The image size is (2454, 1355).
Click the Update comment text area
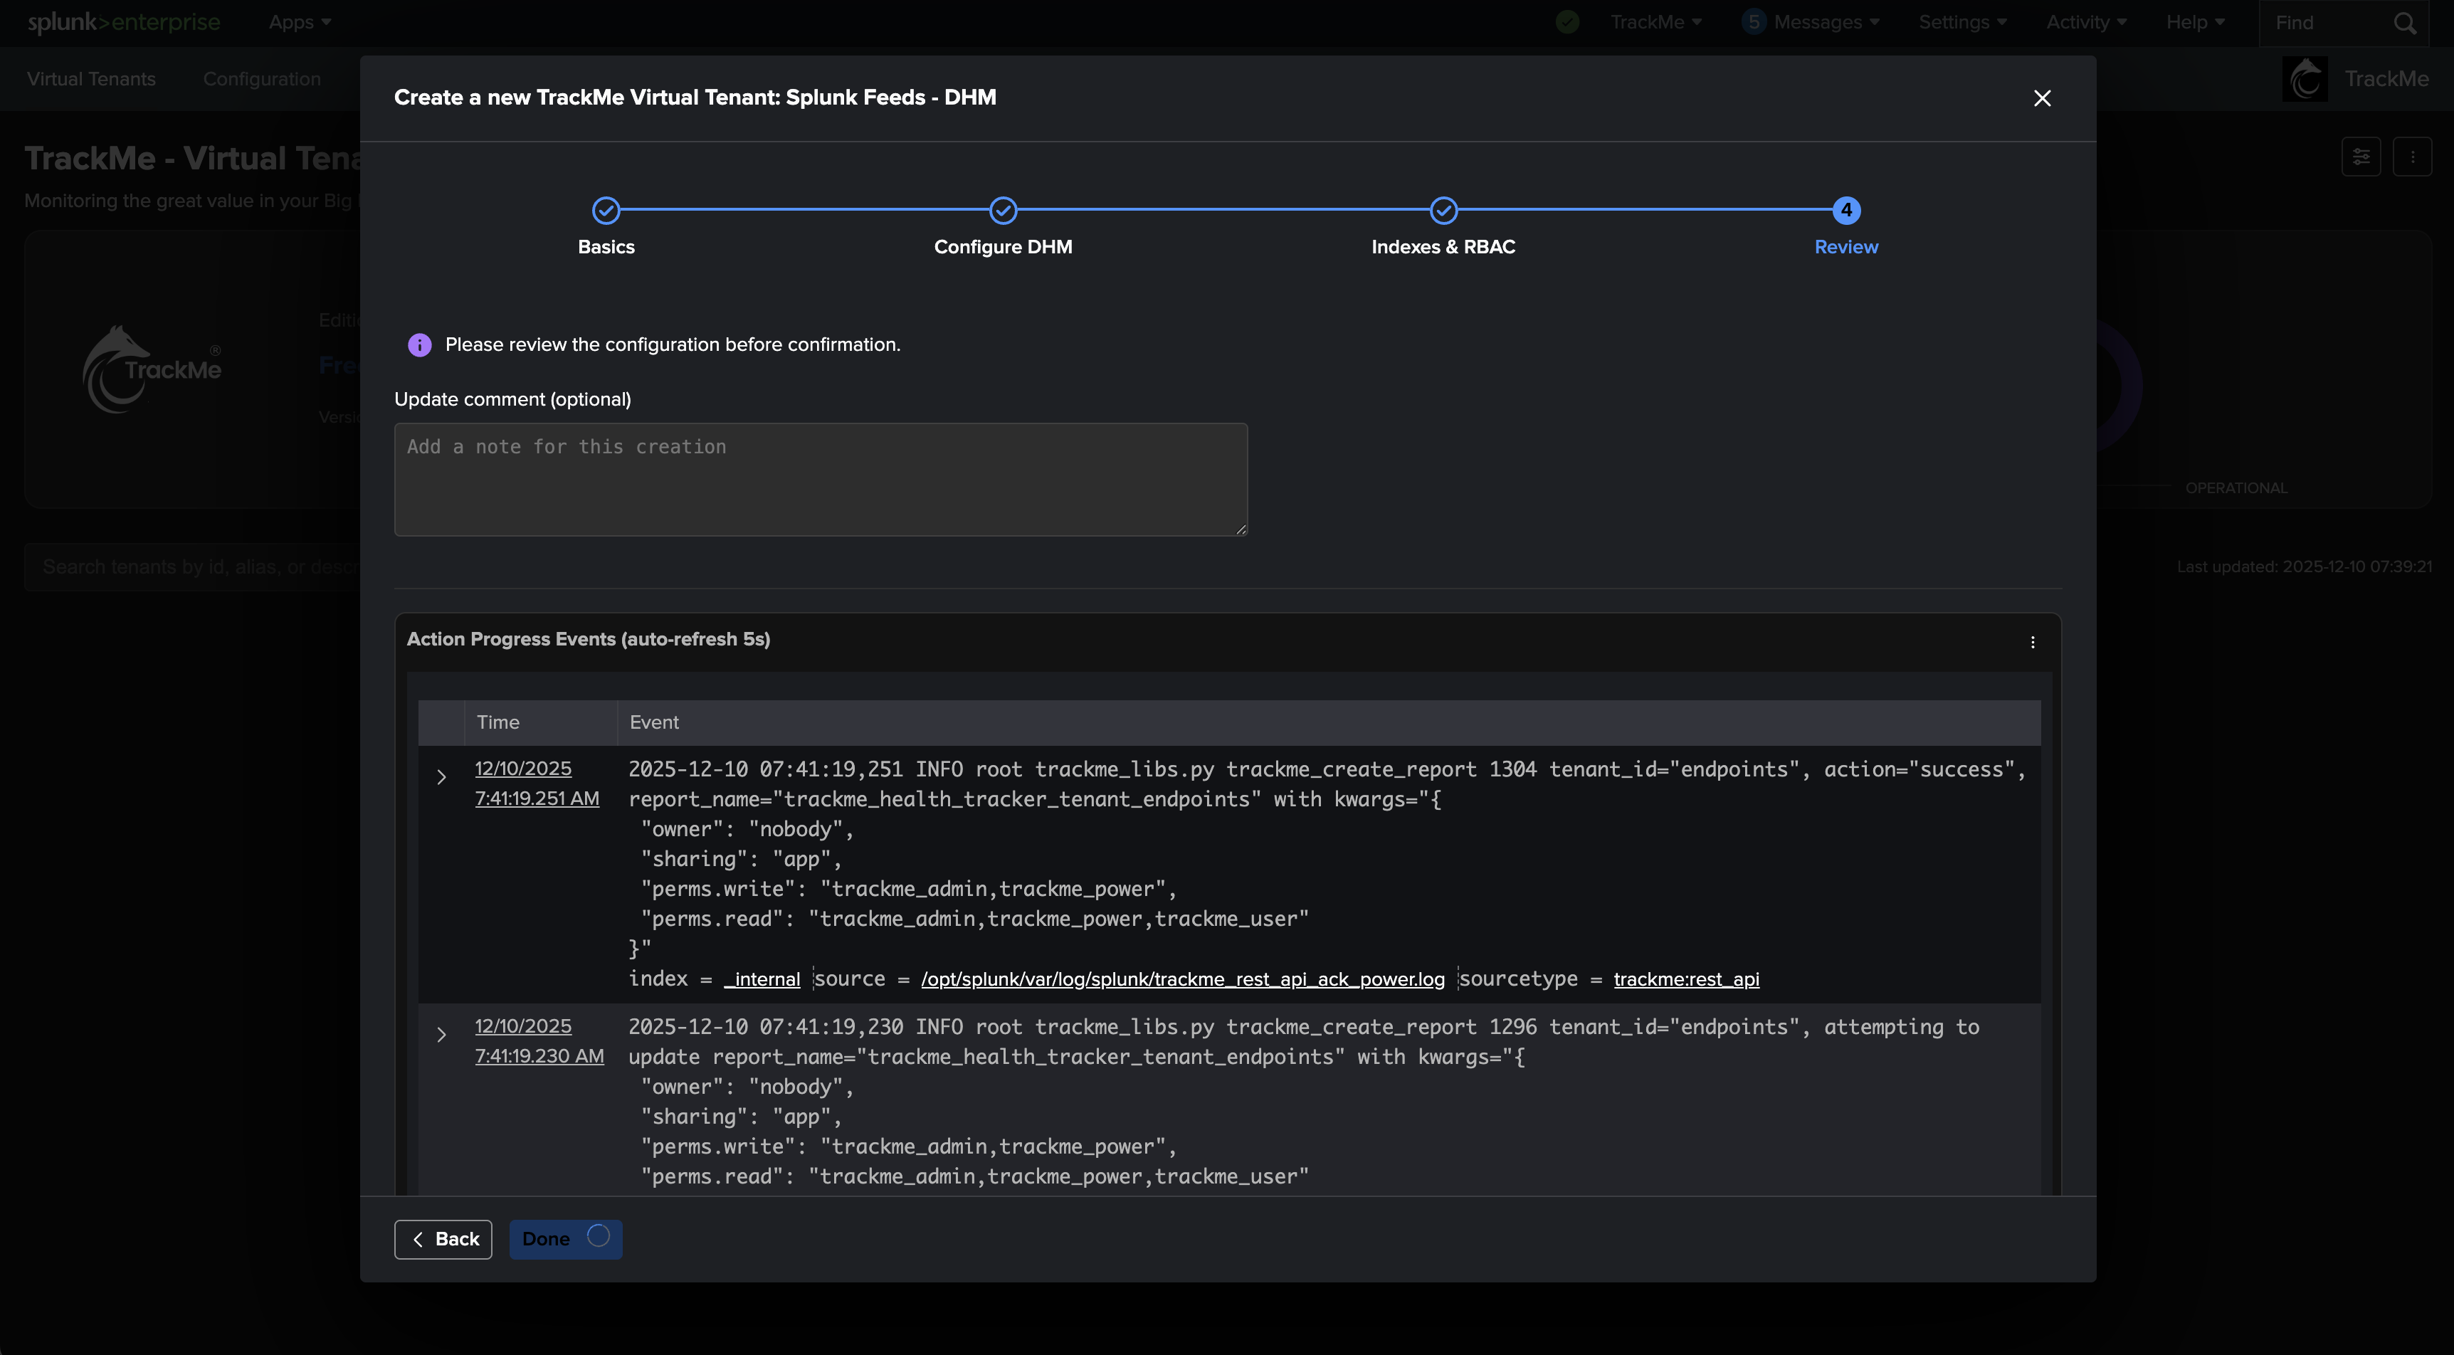click(820, 479)
